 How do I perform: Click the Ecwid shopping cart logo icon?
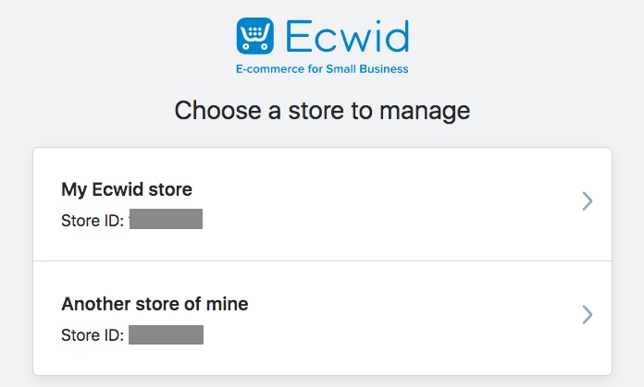coord(255,36)
